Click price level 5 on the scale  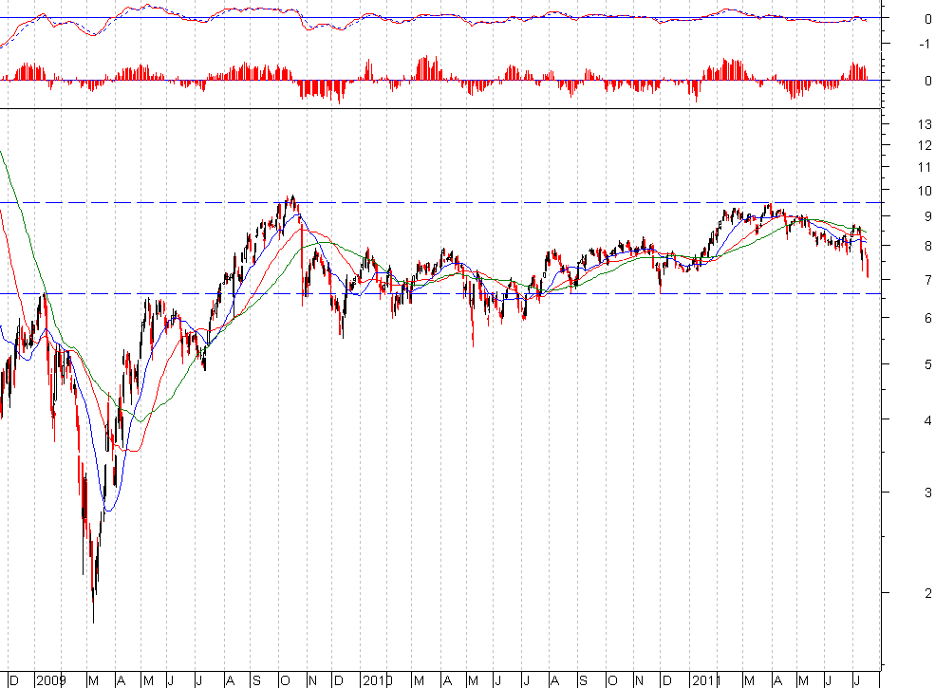click(x=927, y=364)
